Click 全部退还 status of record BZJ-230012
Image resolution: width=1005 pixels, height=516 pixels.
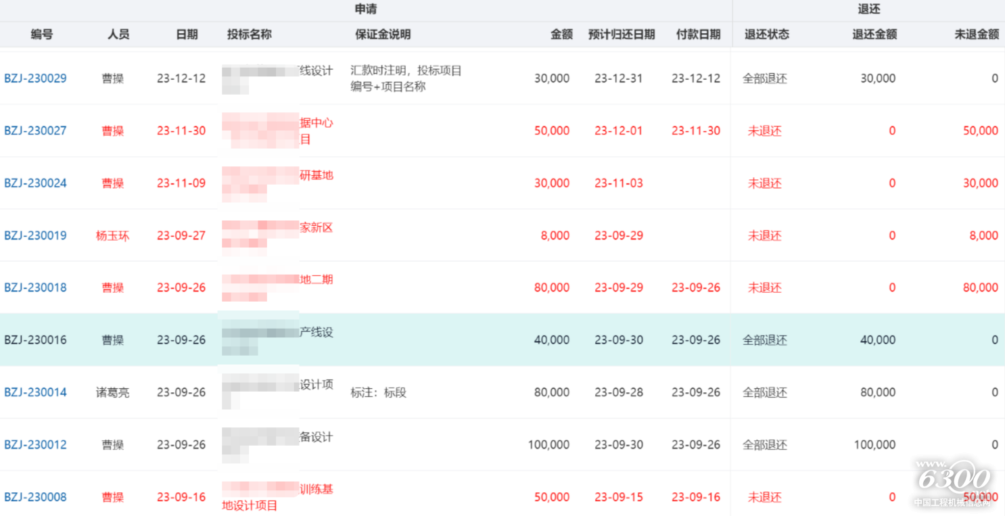(x=764, y=444)
